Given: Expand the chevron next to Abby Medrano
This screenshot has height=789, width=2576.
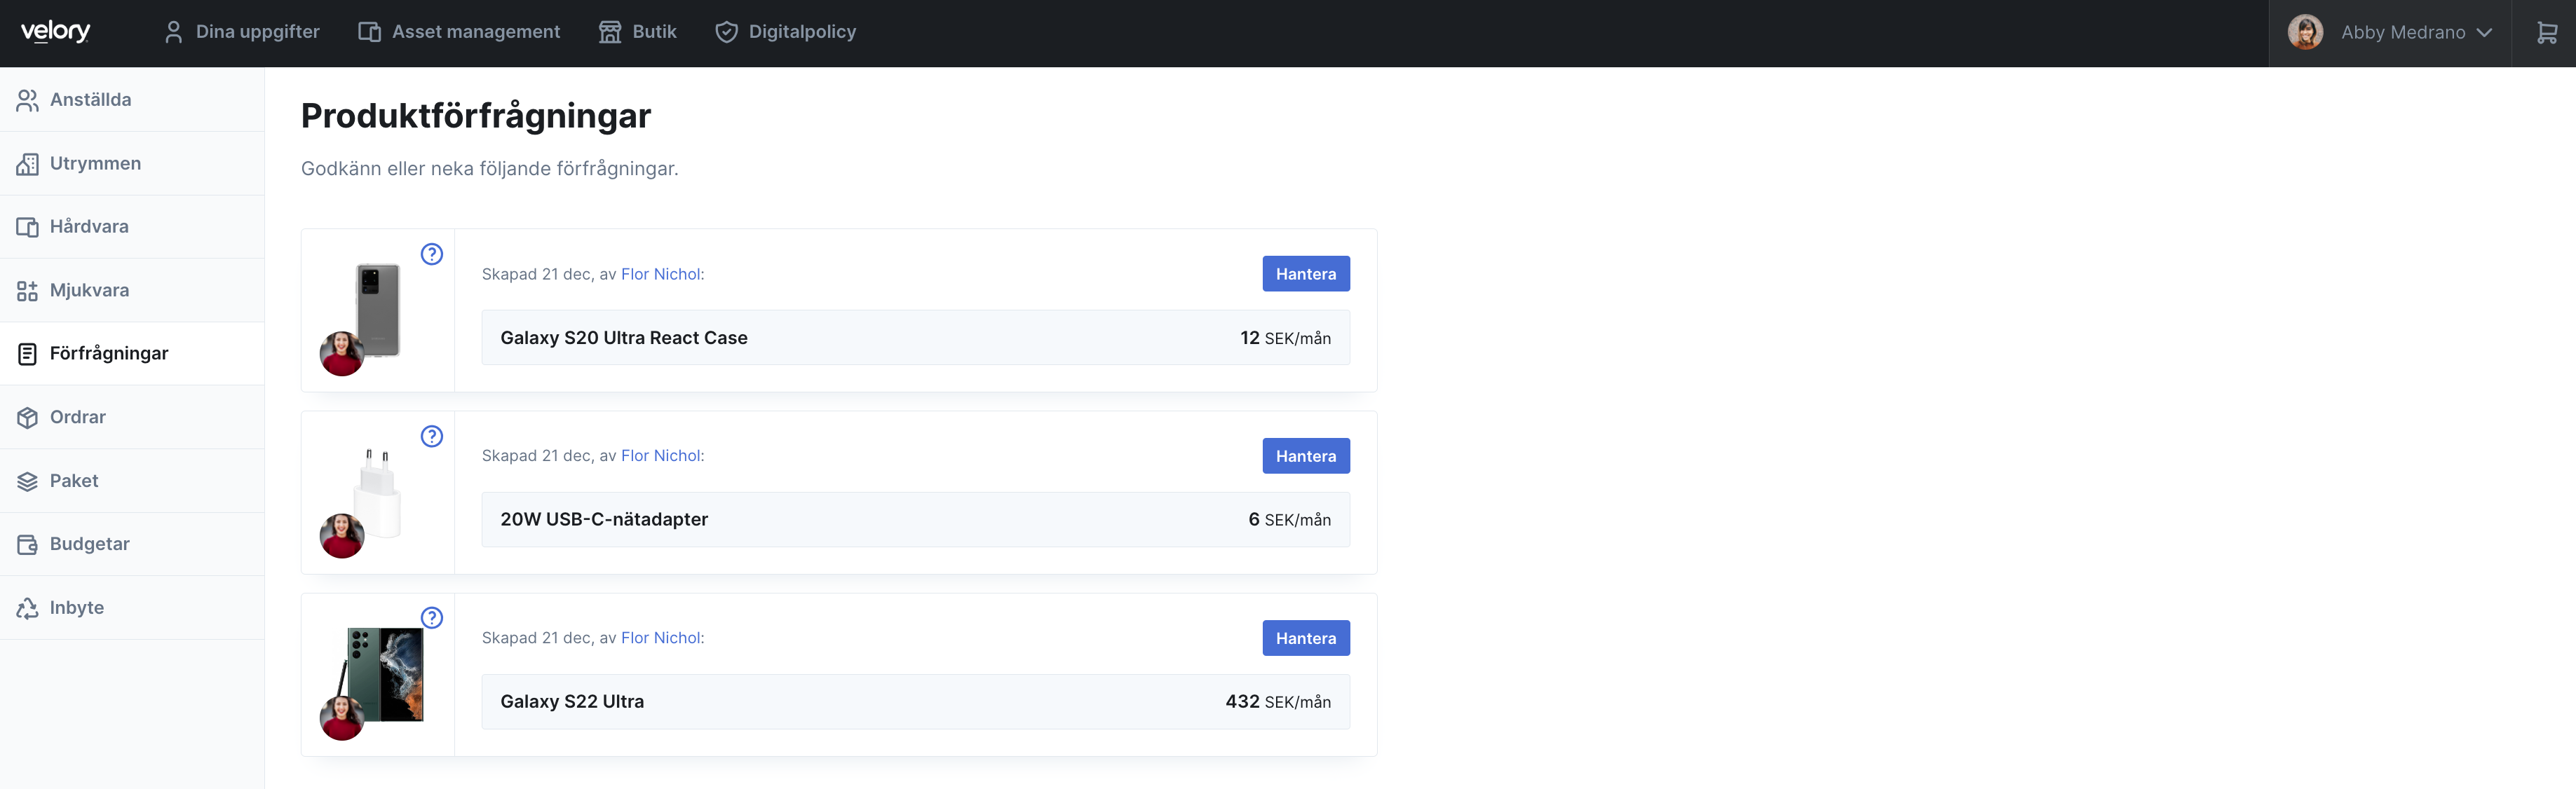Looking at the screenshot, I should 2484,33.
